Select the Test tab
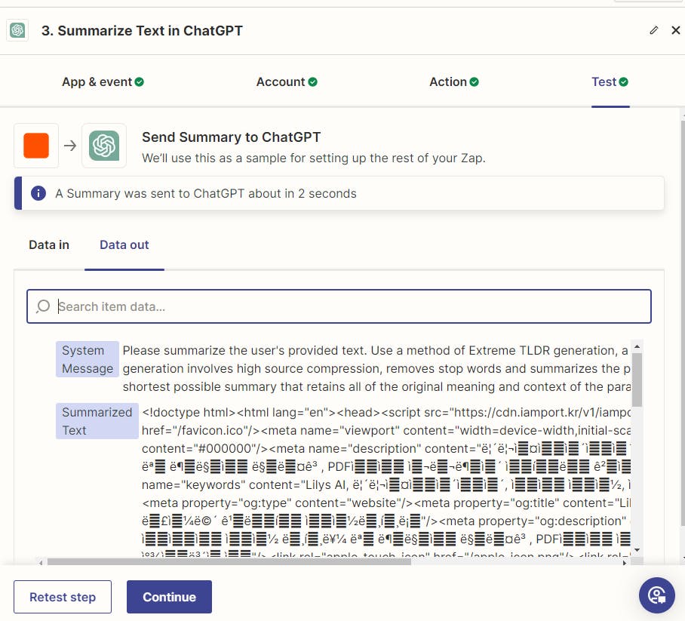 (610, 81)
